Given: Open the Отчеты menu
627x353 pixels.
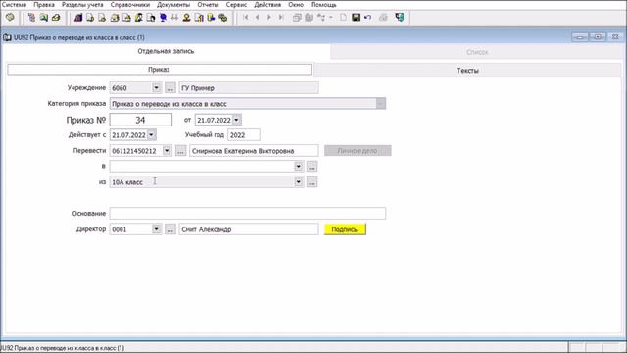Looking at the screenshot, I should pyautogui.click(x=208, y=5).
